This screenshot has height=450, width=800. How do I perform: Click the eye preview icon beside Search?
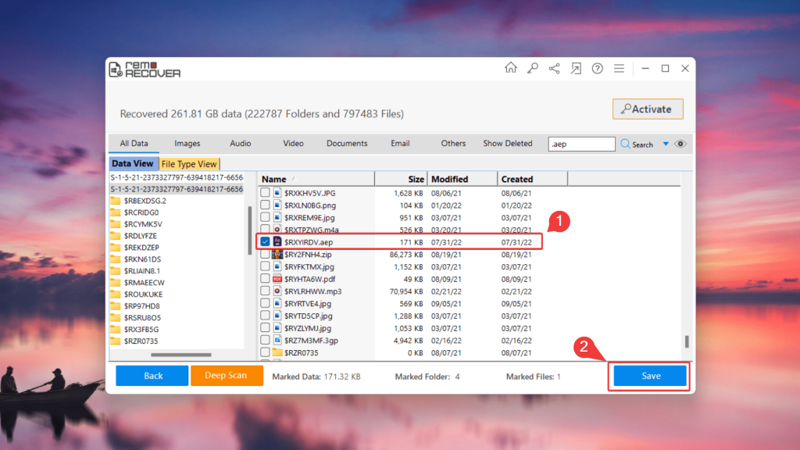coord(680,144)
